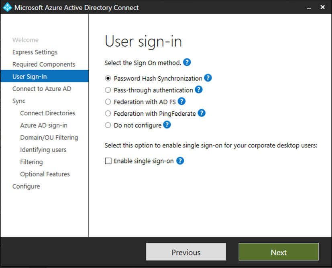Click help icon next to Sign On method
The width and height of the screenshot is (332, 268).
(x=187, y=63)
